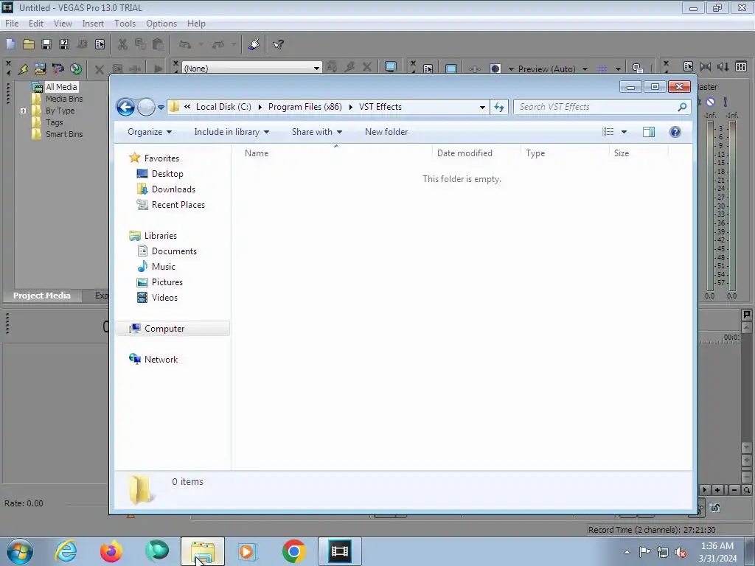Viewport: 755px width, 566px height.
Task: Click the Save As icon in VEGAS toolbar
Action: (x=64, y=44)
